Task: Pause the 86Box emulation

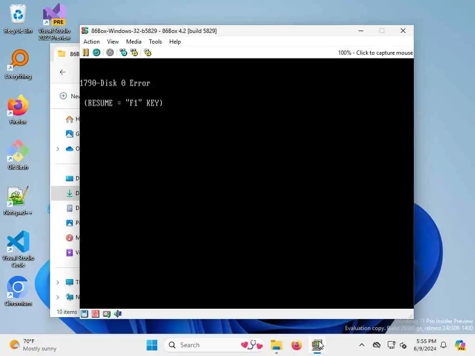Action: coord(86,53)
